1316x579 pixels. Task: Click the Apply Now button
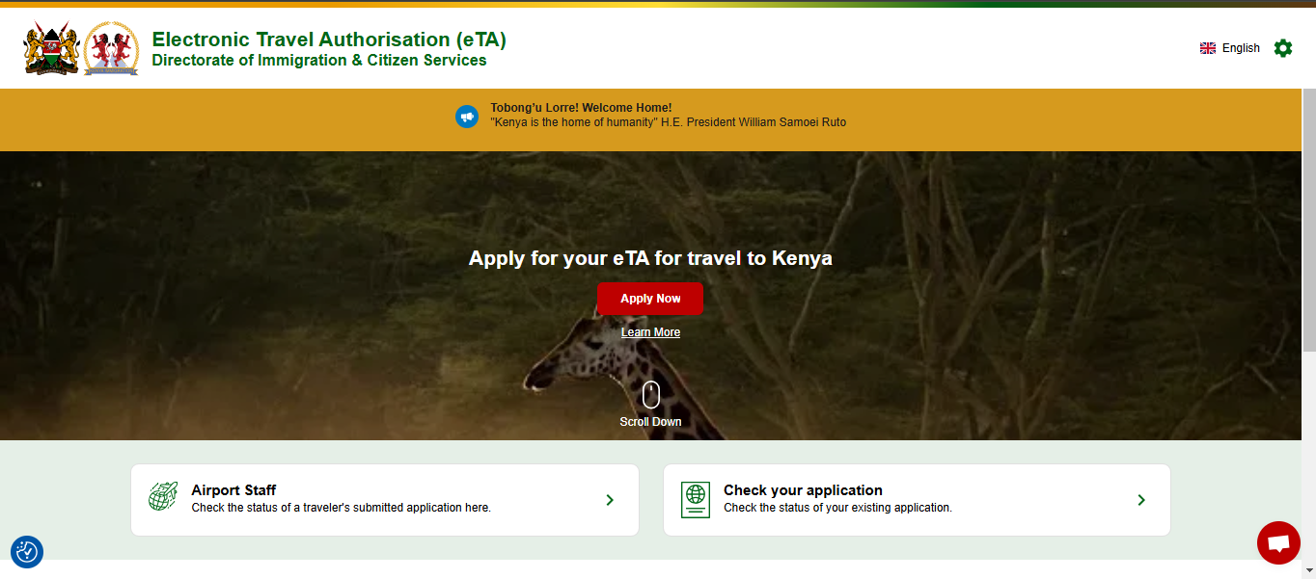pos(650,299)
